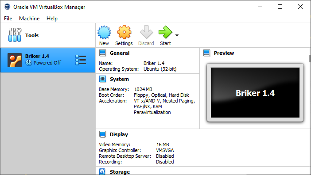Click the VT-x/AMD-V, Nested Paging text
This screenshot has width=311, height=175.
coord(164,101)
